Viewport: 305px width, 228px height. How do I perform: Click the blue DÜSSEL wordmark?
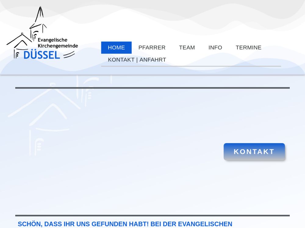42,55
